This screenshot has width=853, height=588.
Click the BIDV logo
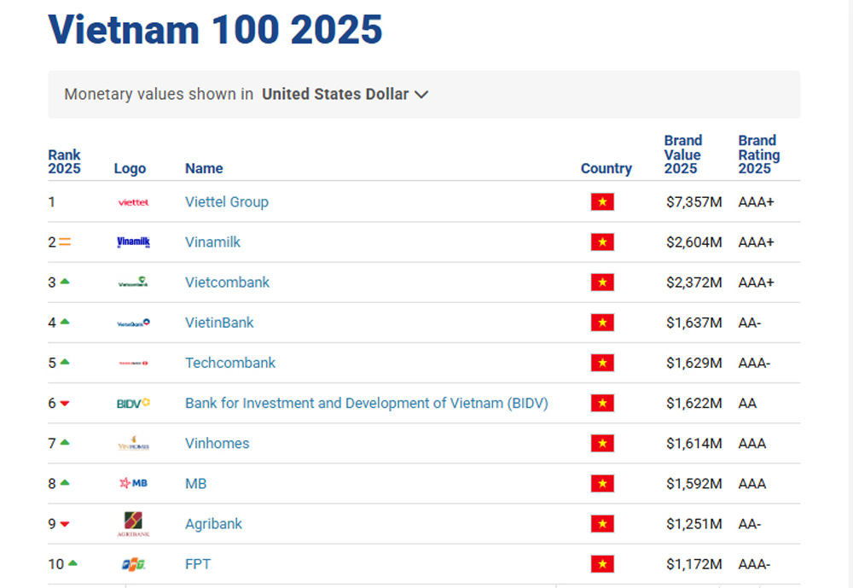click(132, 403)
